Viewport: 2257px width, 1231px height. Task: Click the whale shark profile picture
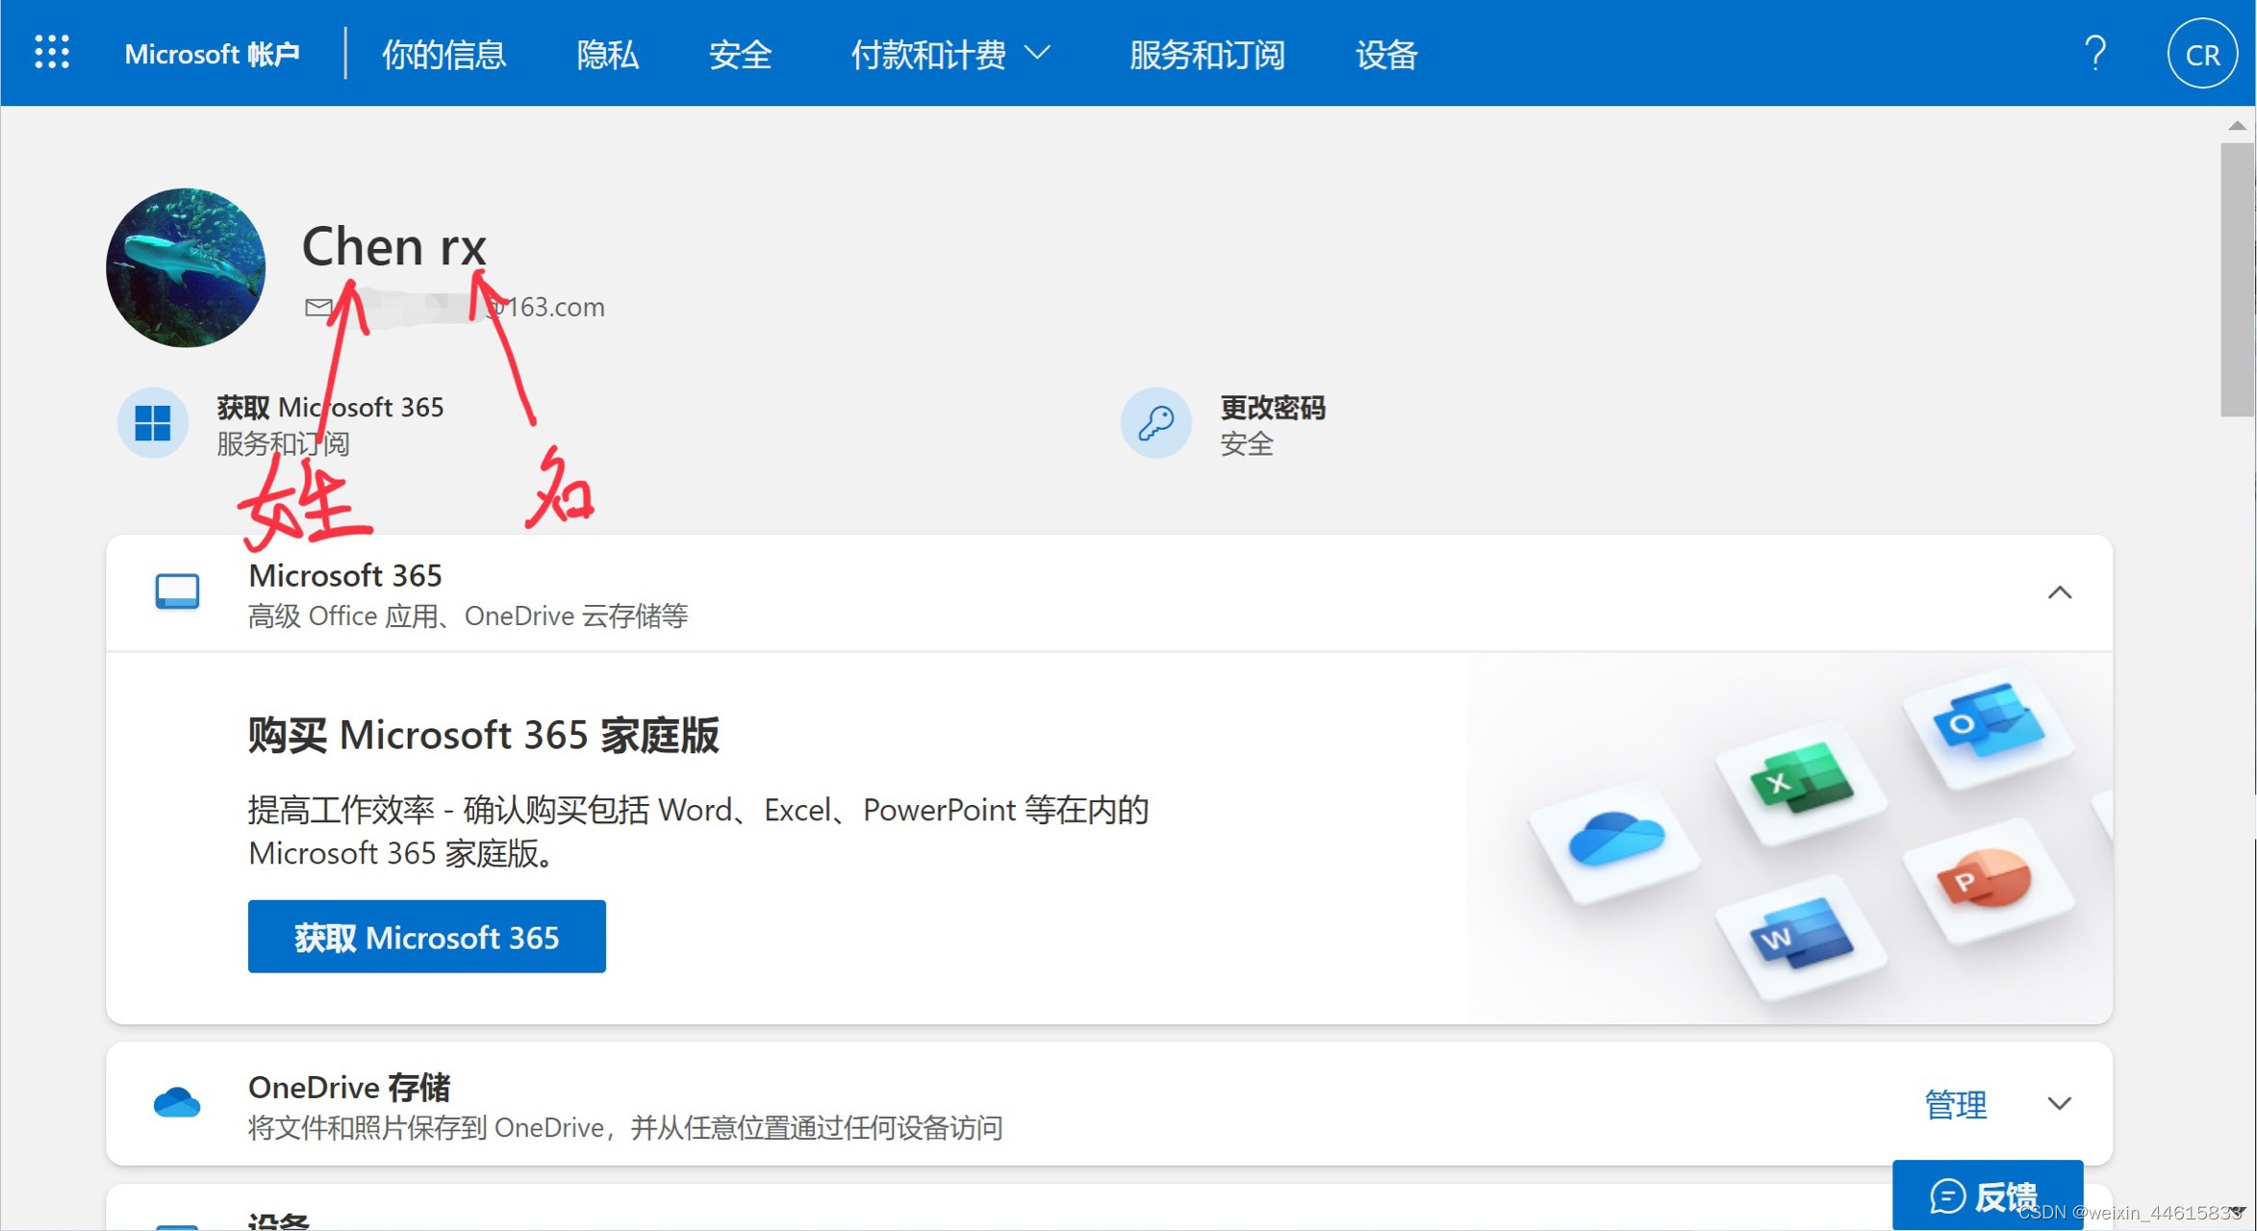click(186, 267)
